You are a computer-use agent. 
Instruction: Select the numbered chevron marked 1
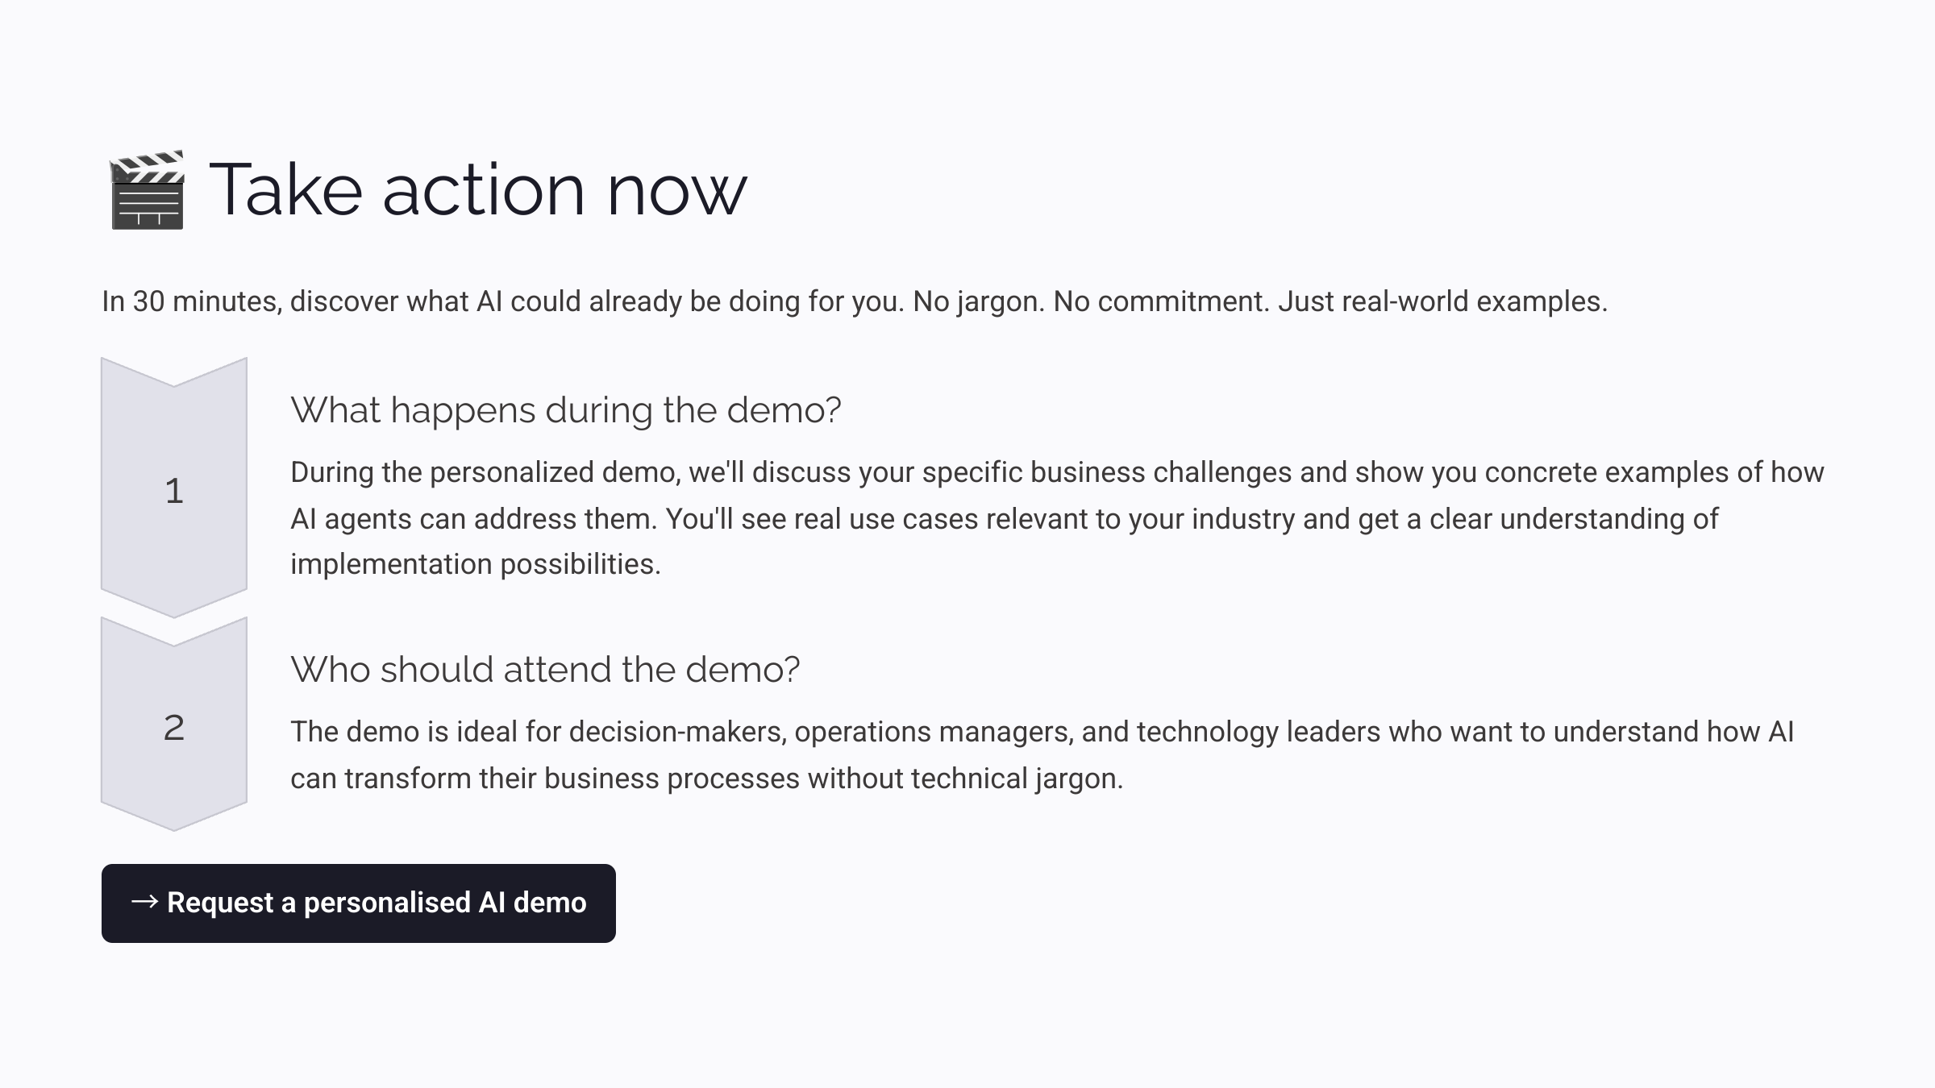[173, 490]
